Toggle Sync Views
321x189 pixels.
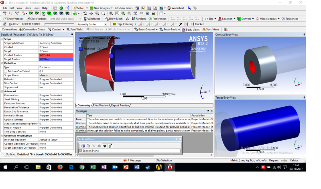[x=211, y=29]
